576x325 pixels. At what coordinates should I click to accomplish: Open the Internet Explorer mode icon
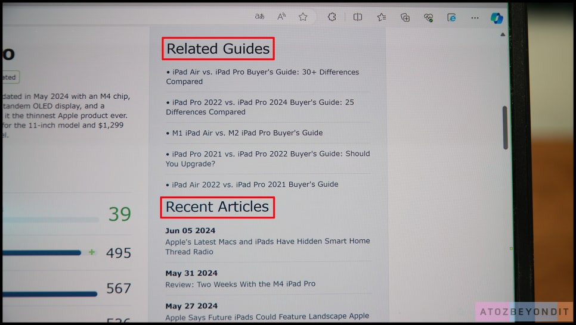coord(451,18)
